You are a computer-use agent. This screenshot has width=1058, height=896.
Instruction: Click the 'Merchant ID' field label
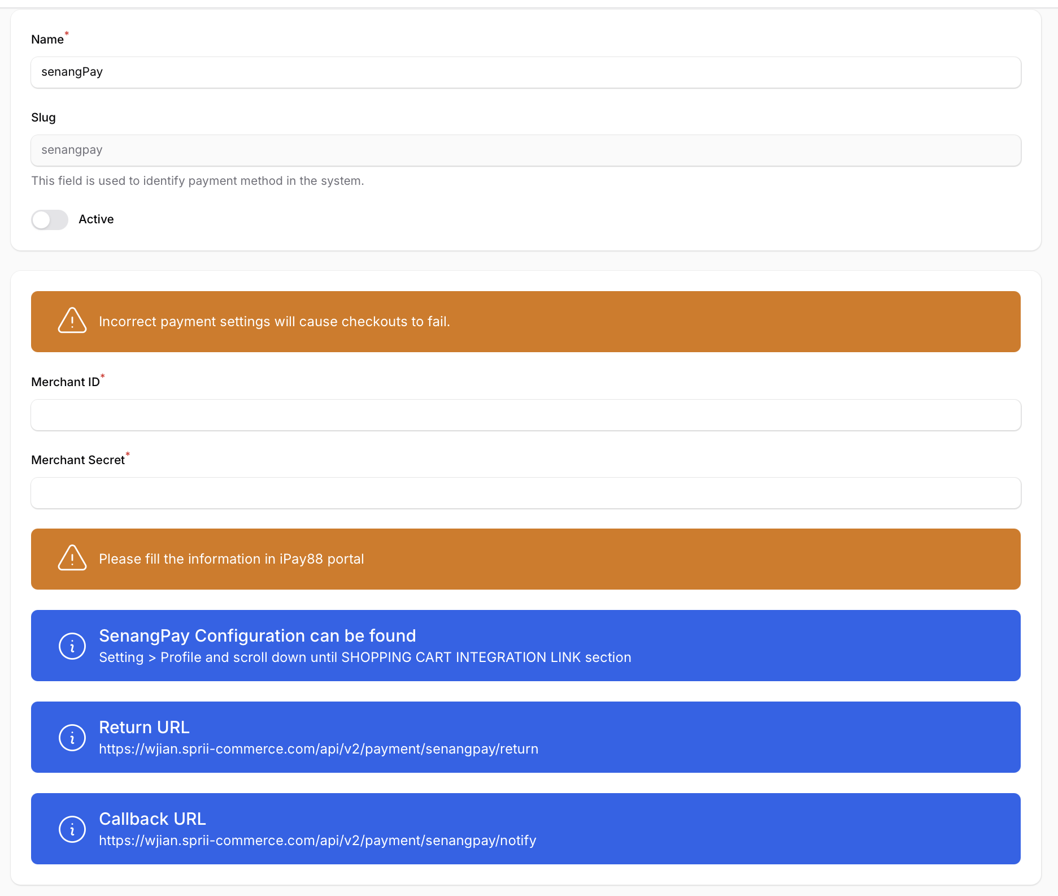pyautogui.click(x=66, y=382)
